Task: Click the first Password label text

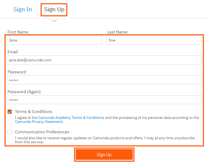Action: coord(17,72)
